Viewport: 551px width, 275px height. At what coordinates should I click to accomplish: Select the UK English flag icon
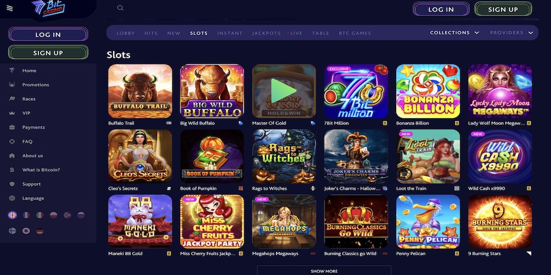(x=12, y=215)
